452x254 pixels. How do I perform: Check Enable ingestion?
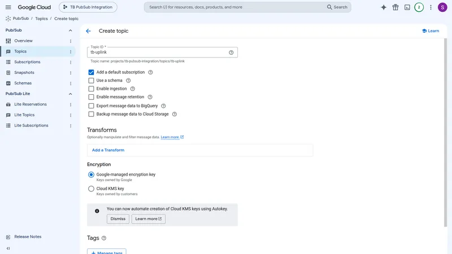pyautogui.click(x=91, y=89)
